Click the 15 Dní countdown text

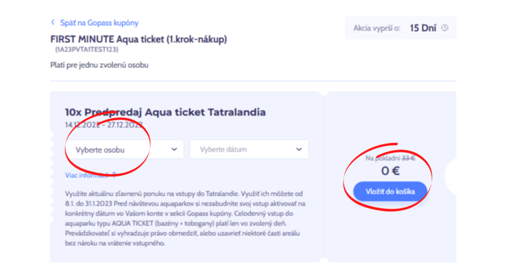coord(423,28)
